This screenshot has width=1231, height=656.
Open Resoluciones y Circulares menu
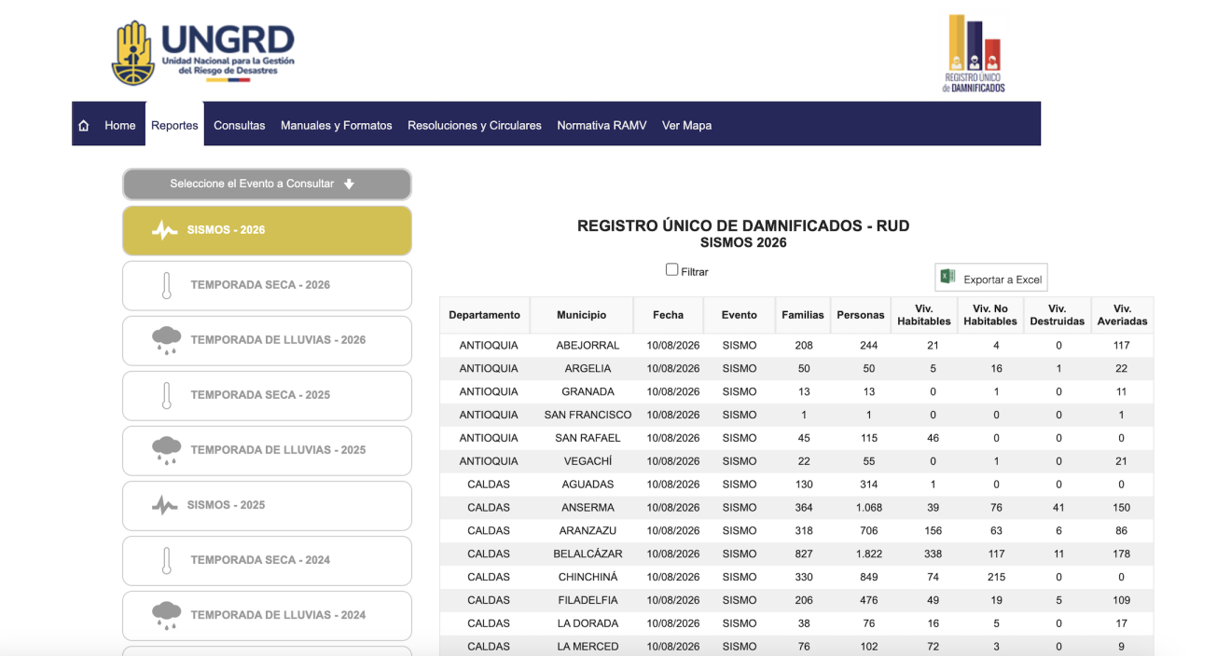tap(475, 126)
